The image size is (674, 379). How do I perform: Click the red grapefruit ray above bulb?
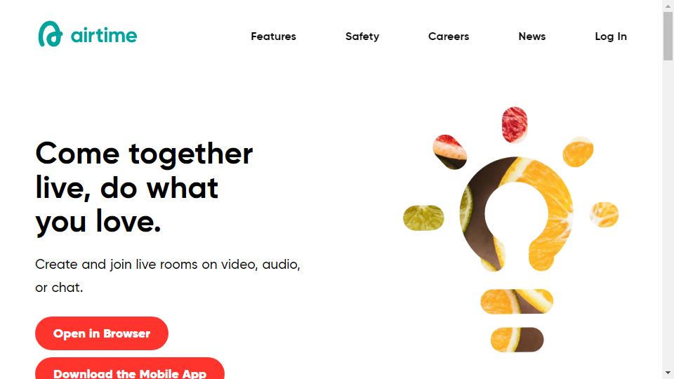515,125
